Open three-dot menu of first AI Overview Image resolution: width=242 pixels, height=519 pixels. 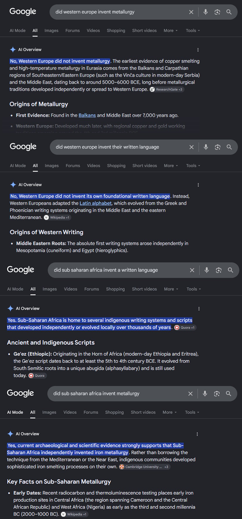pyautogui.click(x=198, y=50)
